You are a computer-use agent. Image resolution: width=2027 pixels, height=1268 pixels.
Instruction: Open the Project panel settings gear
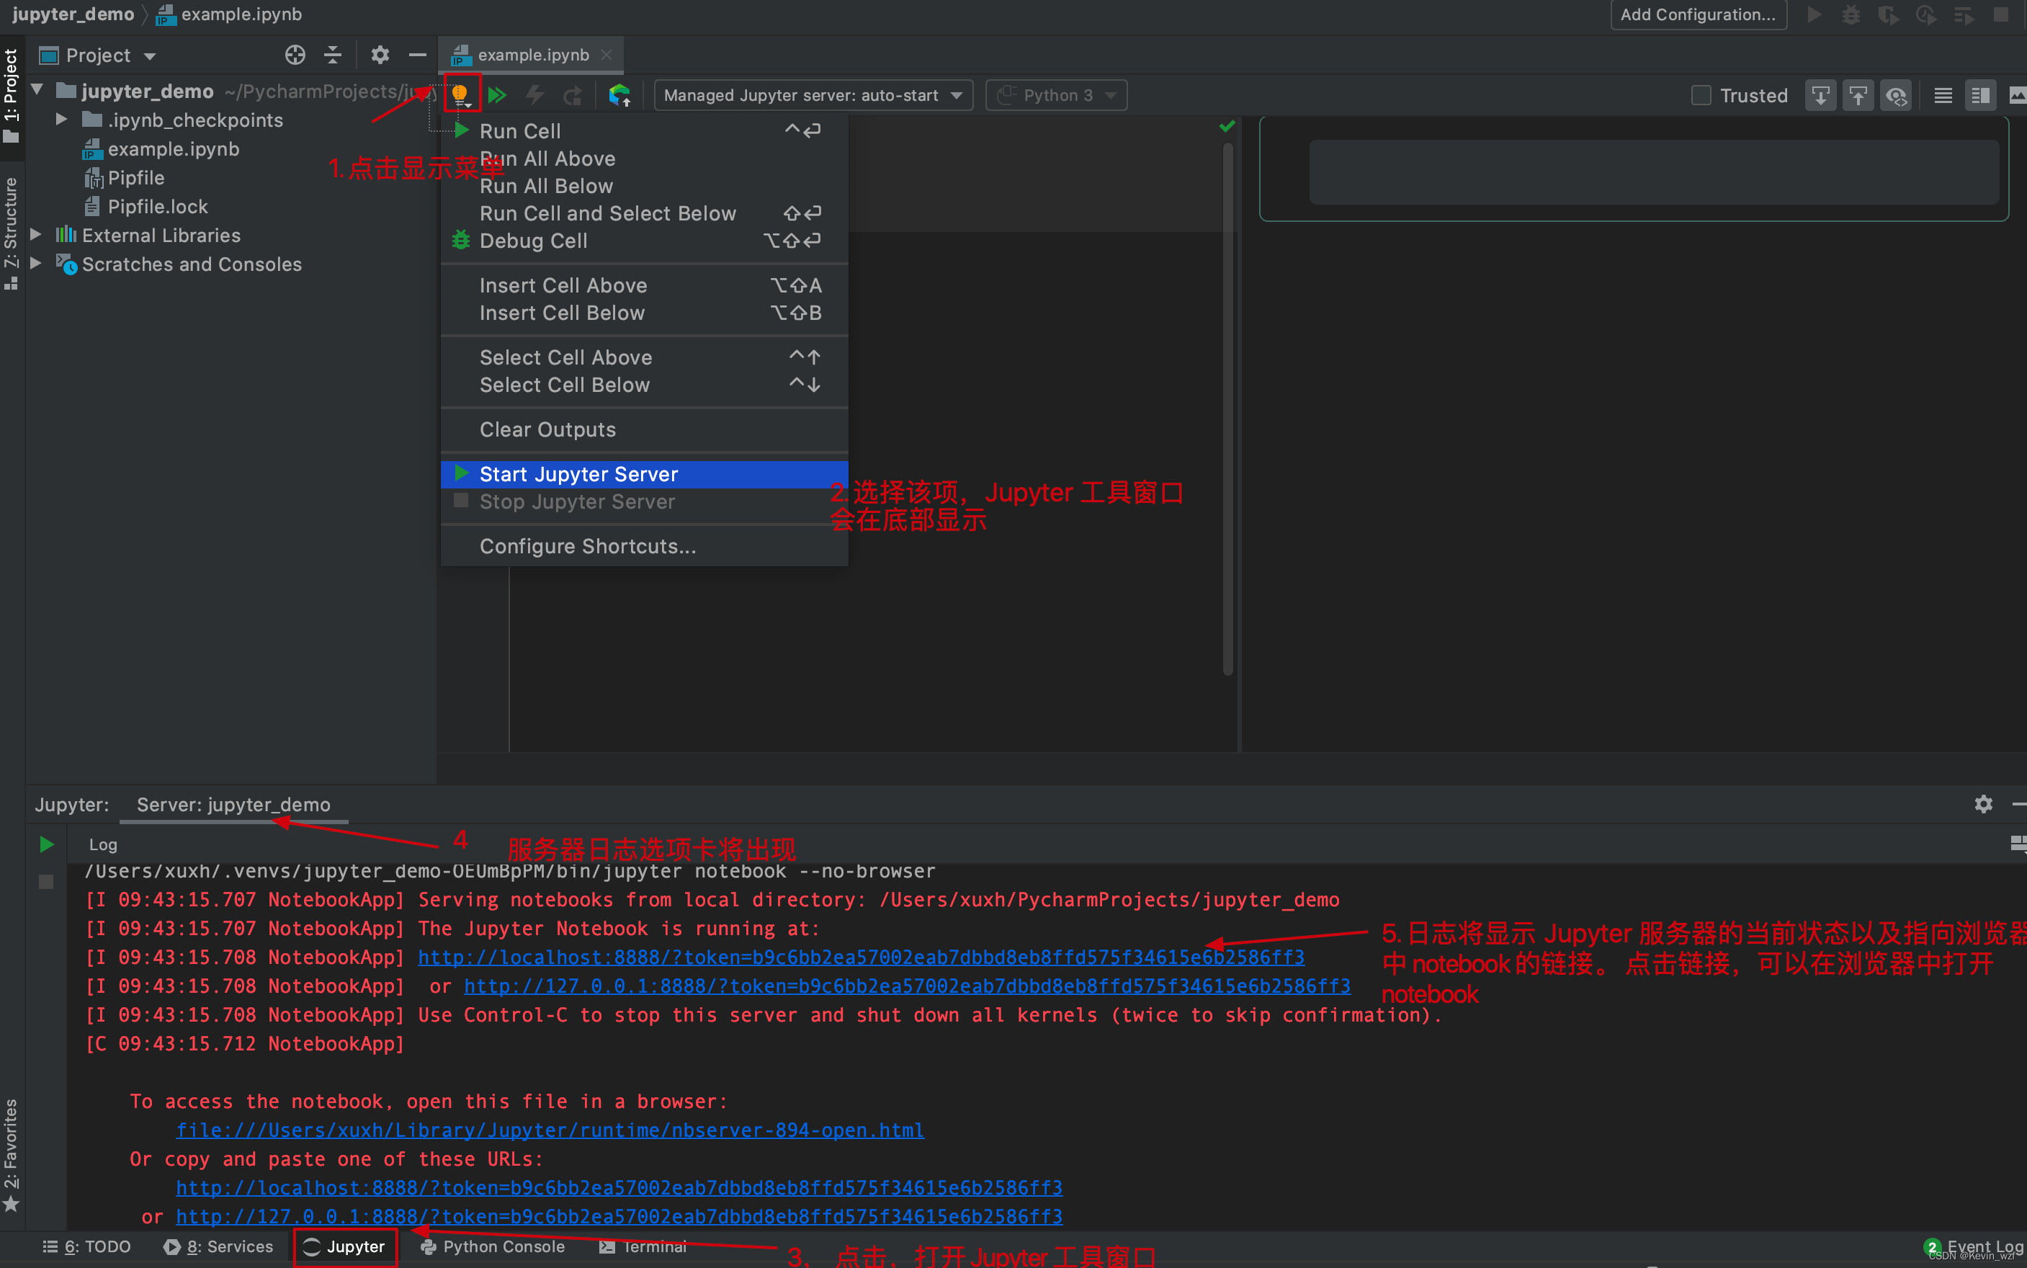pos(380,55)
